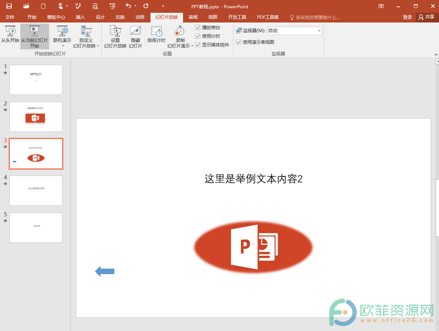
Task: Switch to the Insert (插入) tab
Action: click(x=80, y=18)
